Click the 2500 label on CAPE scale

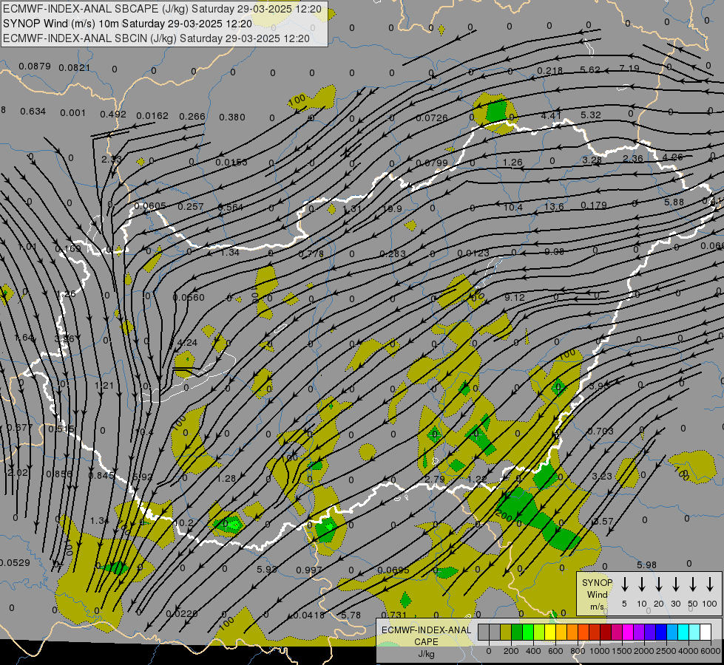point(666,651)
